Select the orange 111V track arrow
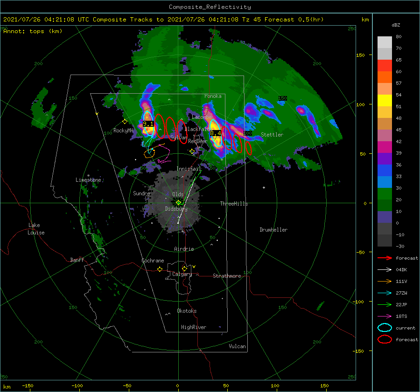 [385, 281]
